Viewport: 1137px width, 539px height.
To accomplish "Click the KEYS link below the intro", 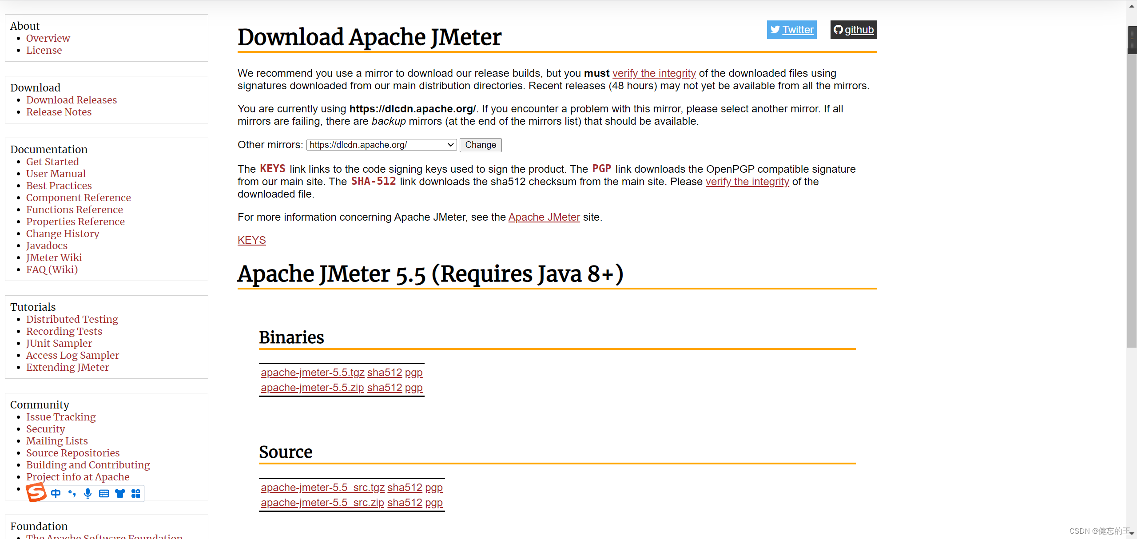I will click(x=251, y=240).
